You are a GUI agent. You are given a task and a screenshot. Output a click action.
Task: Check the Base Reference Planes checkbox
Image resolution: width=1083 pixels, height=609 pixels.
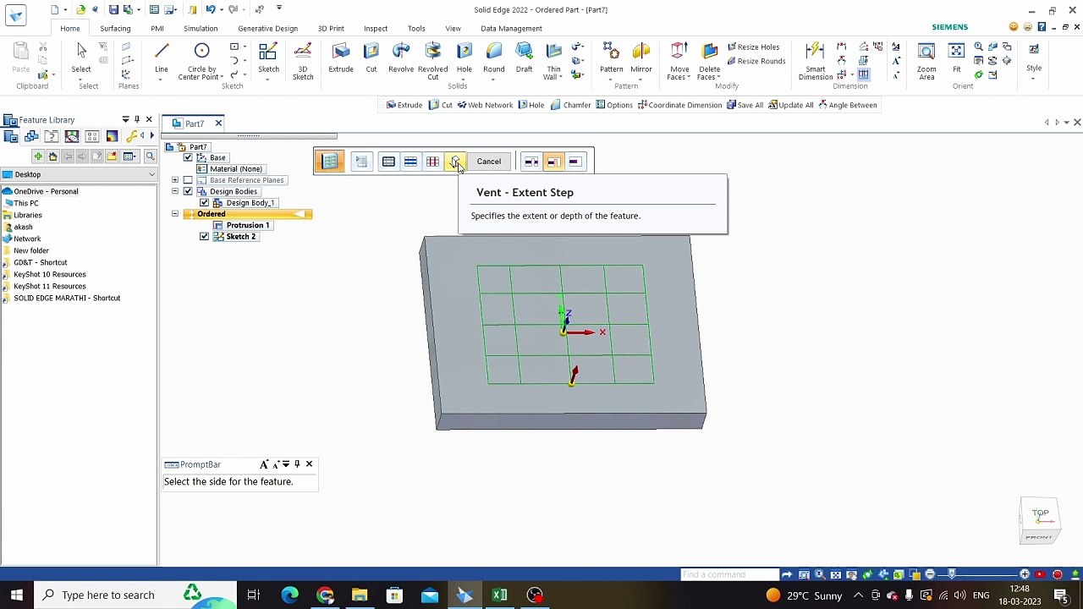[x=188, y=180]
